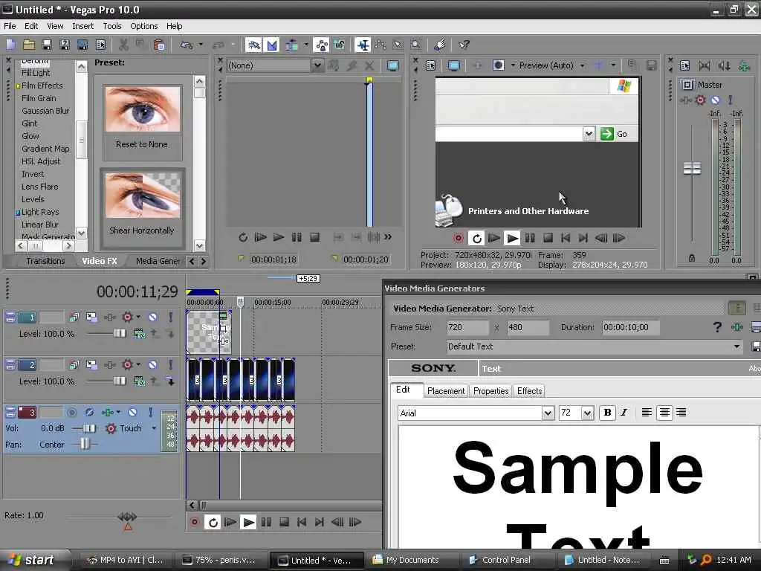761x571 pixels.
Task: Open the Options menu
Action: [x=143, y=26]
